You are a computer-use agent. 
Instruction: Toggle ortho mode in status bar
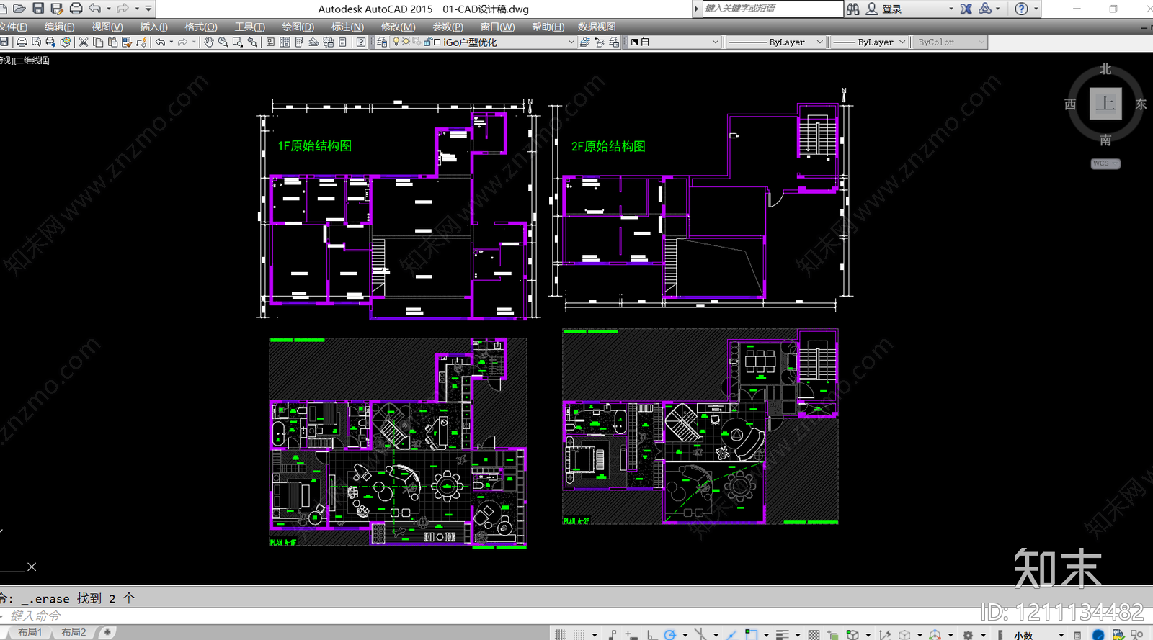(651, 634)
